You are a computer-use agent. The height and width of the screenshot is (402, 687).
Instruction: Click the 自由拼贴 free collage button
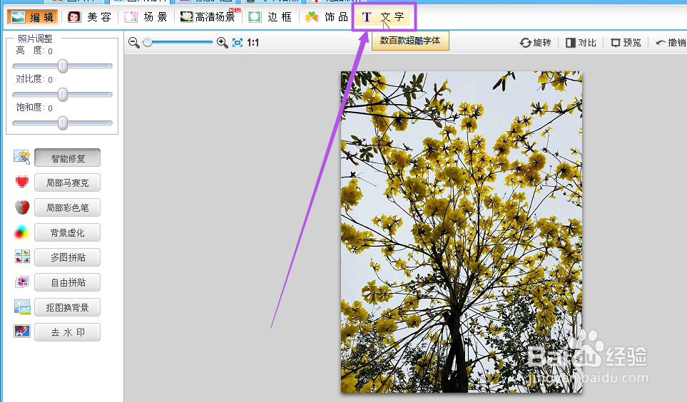pyautogui.click(x=68, y=282)
